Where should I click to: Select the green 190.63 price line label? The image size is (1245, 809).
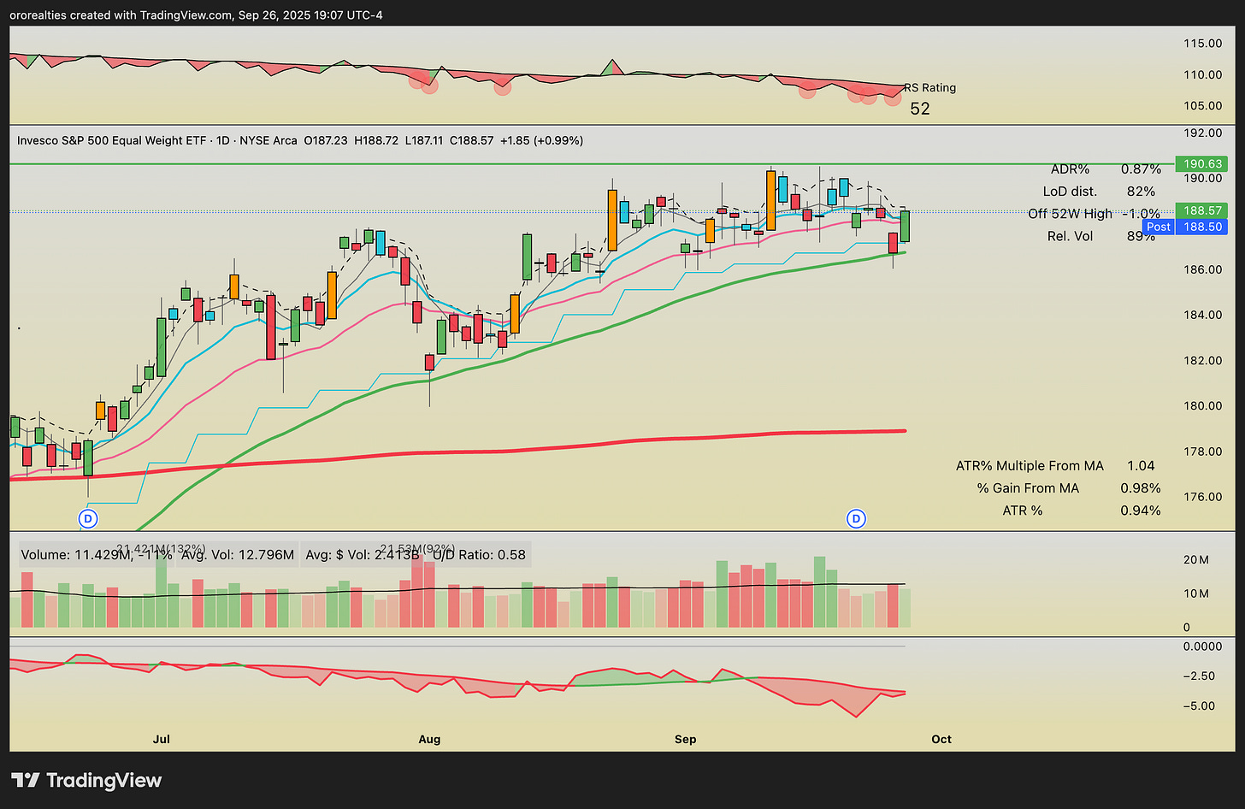tap(1203, 163)
